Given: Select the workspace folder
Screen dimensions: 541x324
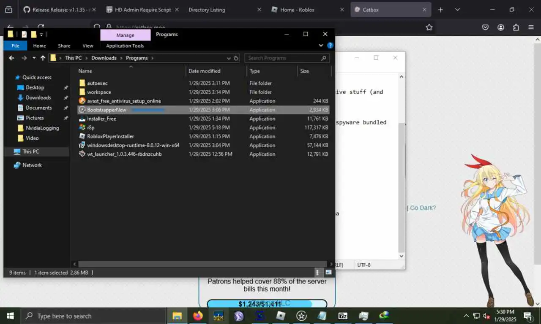Looking at the screenshot, I should point(99,92).
